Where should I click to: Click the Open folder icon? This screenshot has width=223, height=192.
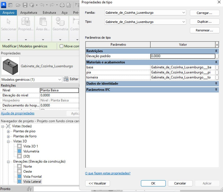(x=18, y=5)
